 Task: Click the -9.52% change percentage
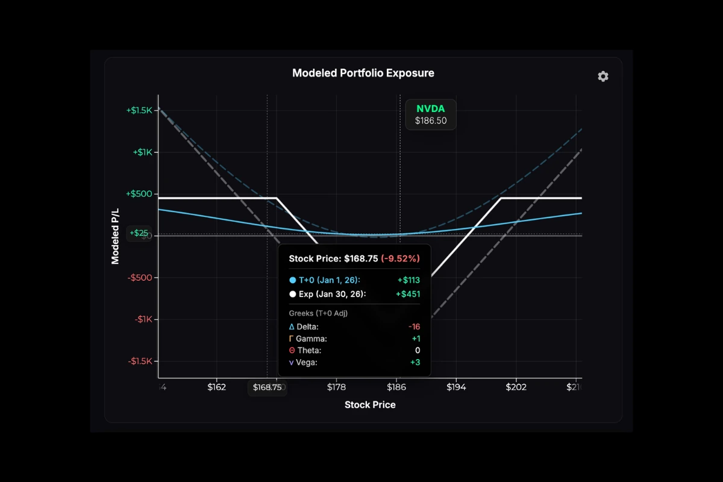point(401,258)
